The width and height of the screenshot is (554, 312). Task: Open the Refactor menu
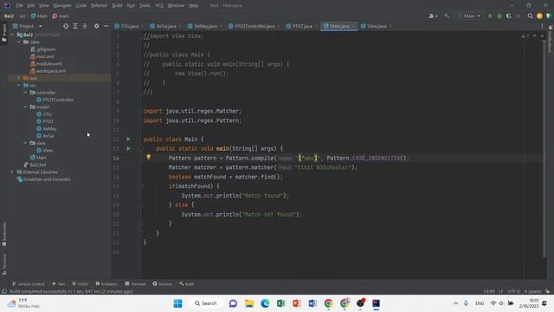[x=99, y=5]
